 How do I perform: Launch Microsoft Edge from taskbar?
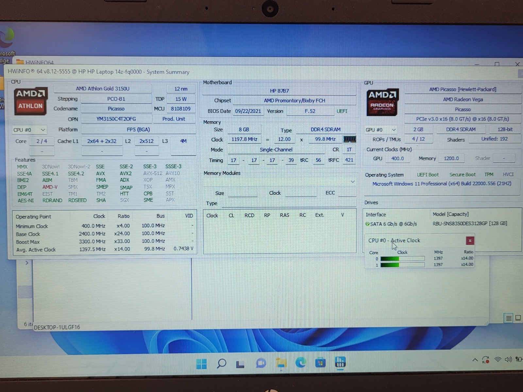click(x=301, y=363)
